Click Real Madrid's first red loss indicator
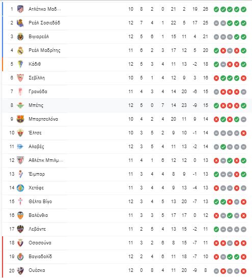The image size is (252, 278). click(223, 51)
